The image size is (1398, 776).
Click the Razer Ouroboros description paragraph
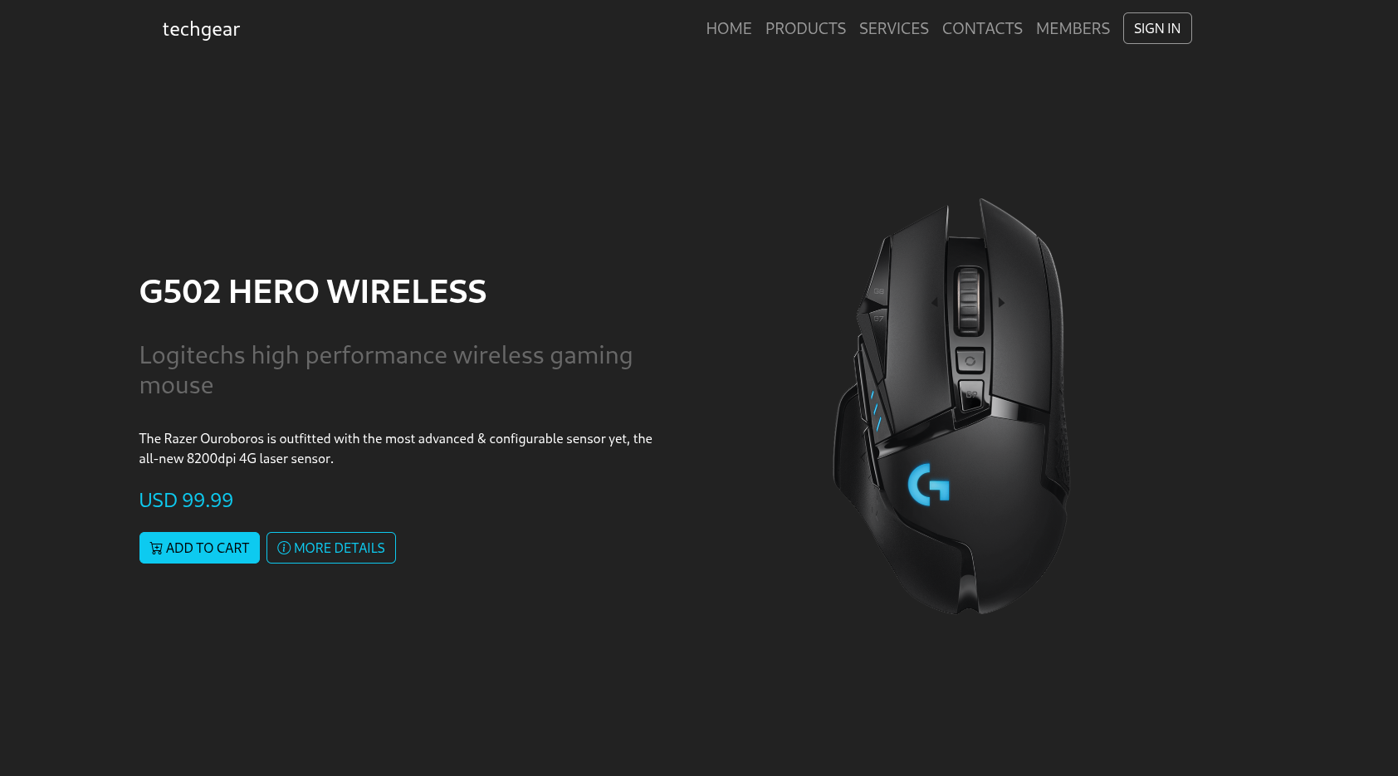click(396, 448)
